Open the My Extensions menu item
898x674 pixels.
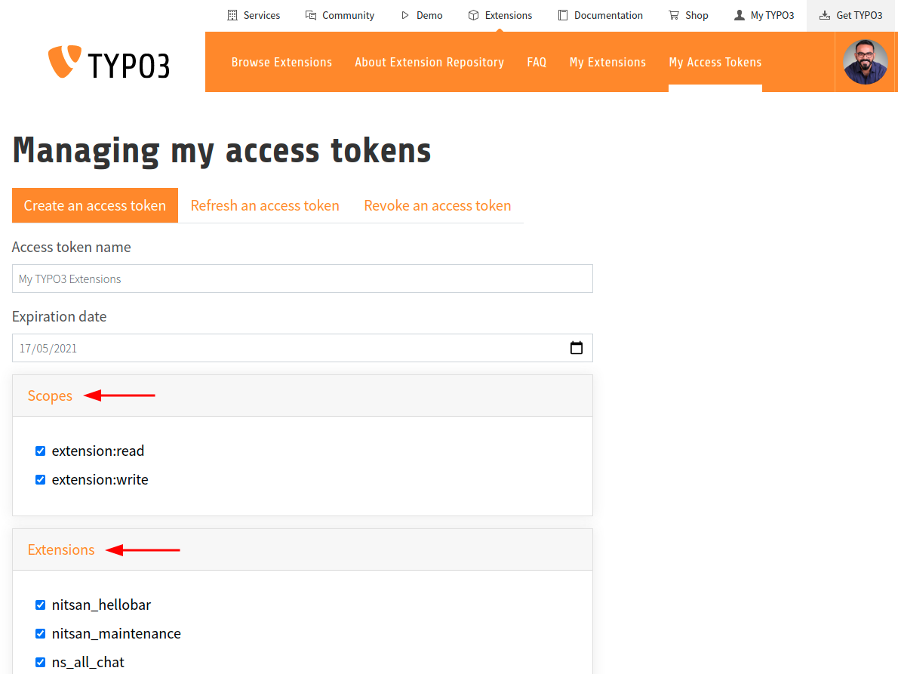point(607,62)
